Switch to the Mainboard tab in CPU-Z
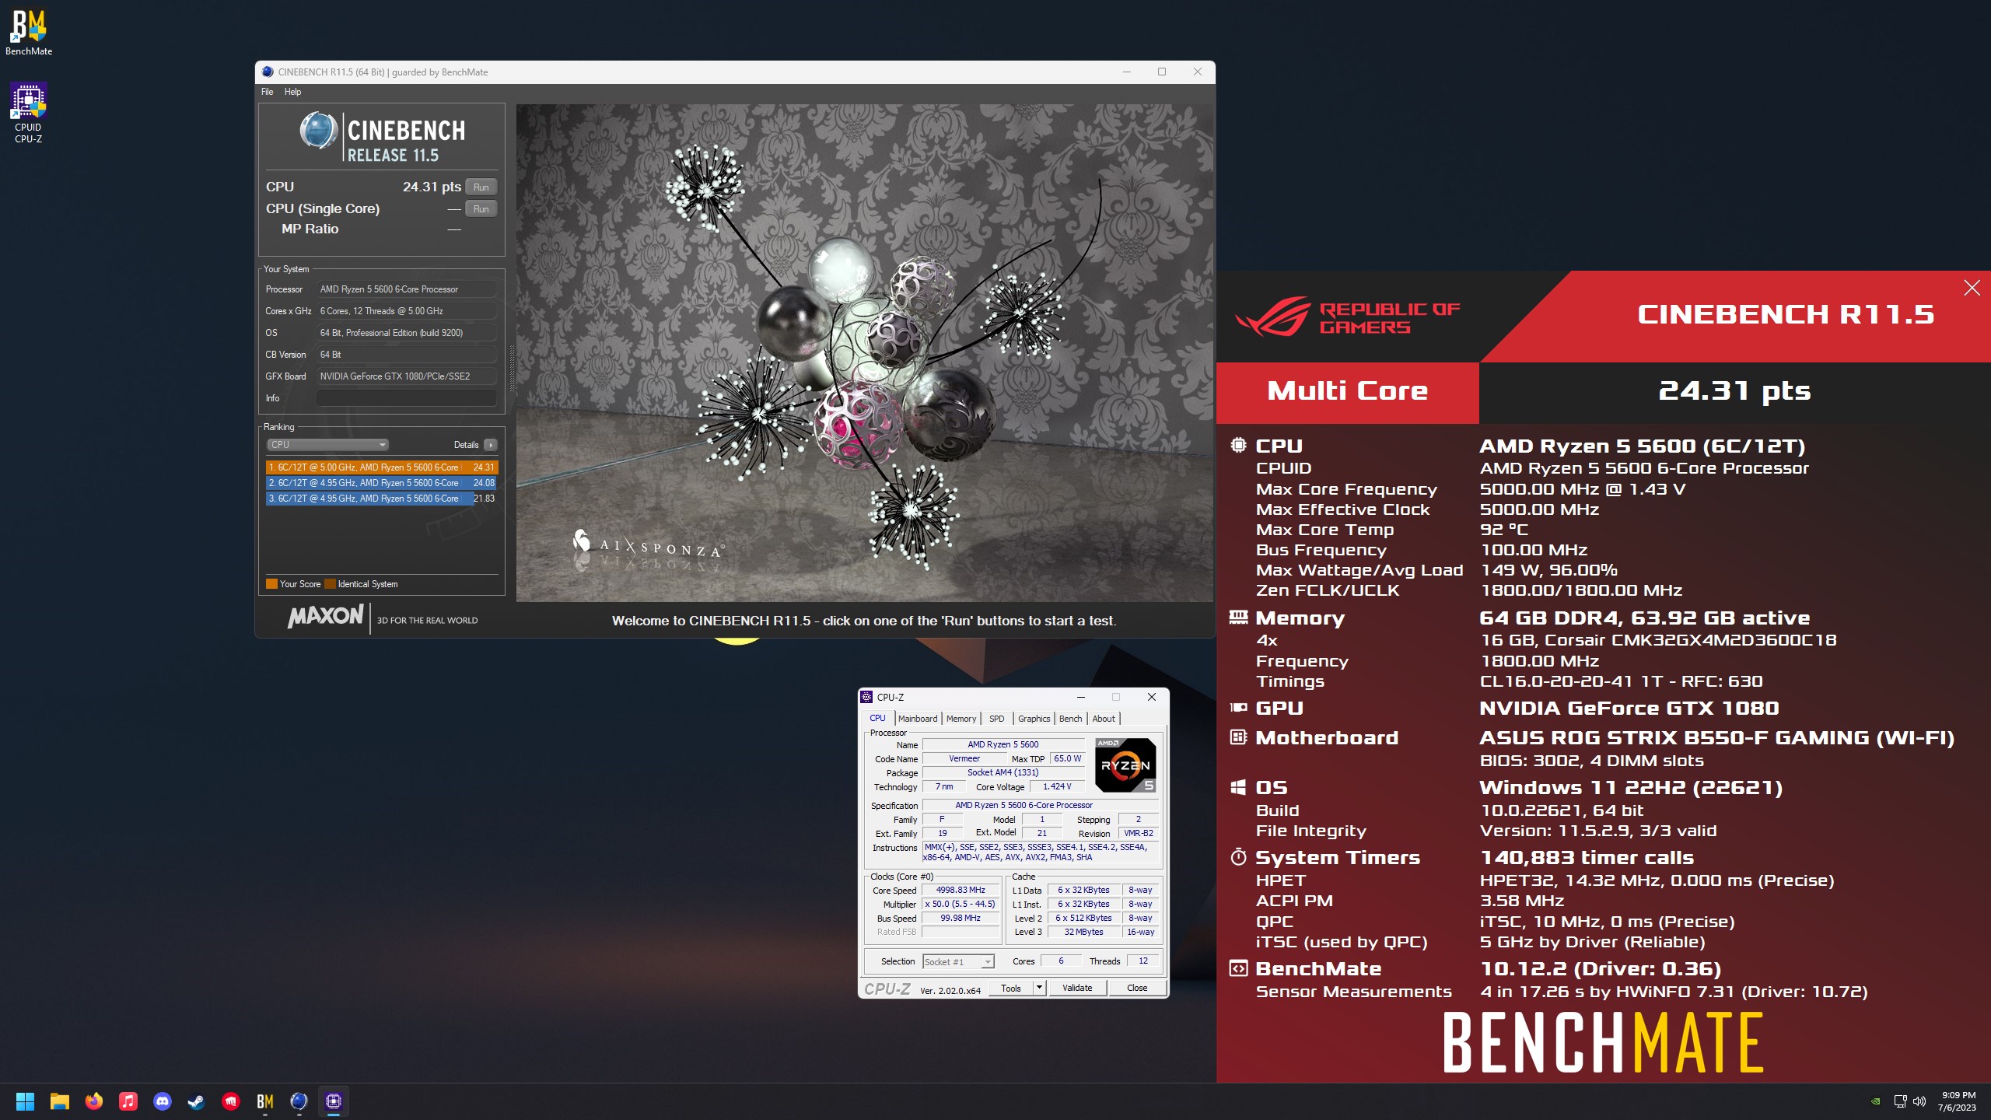 [x=918, y=719]
